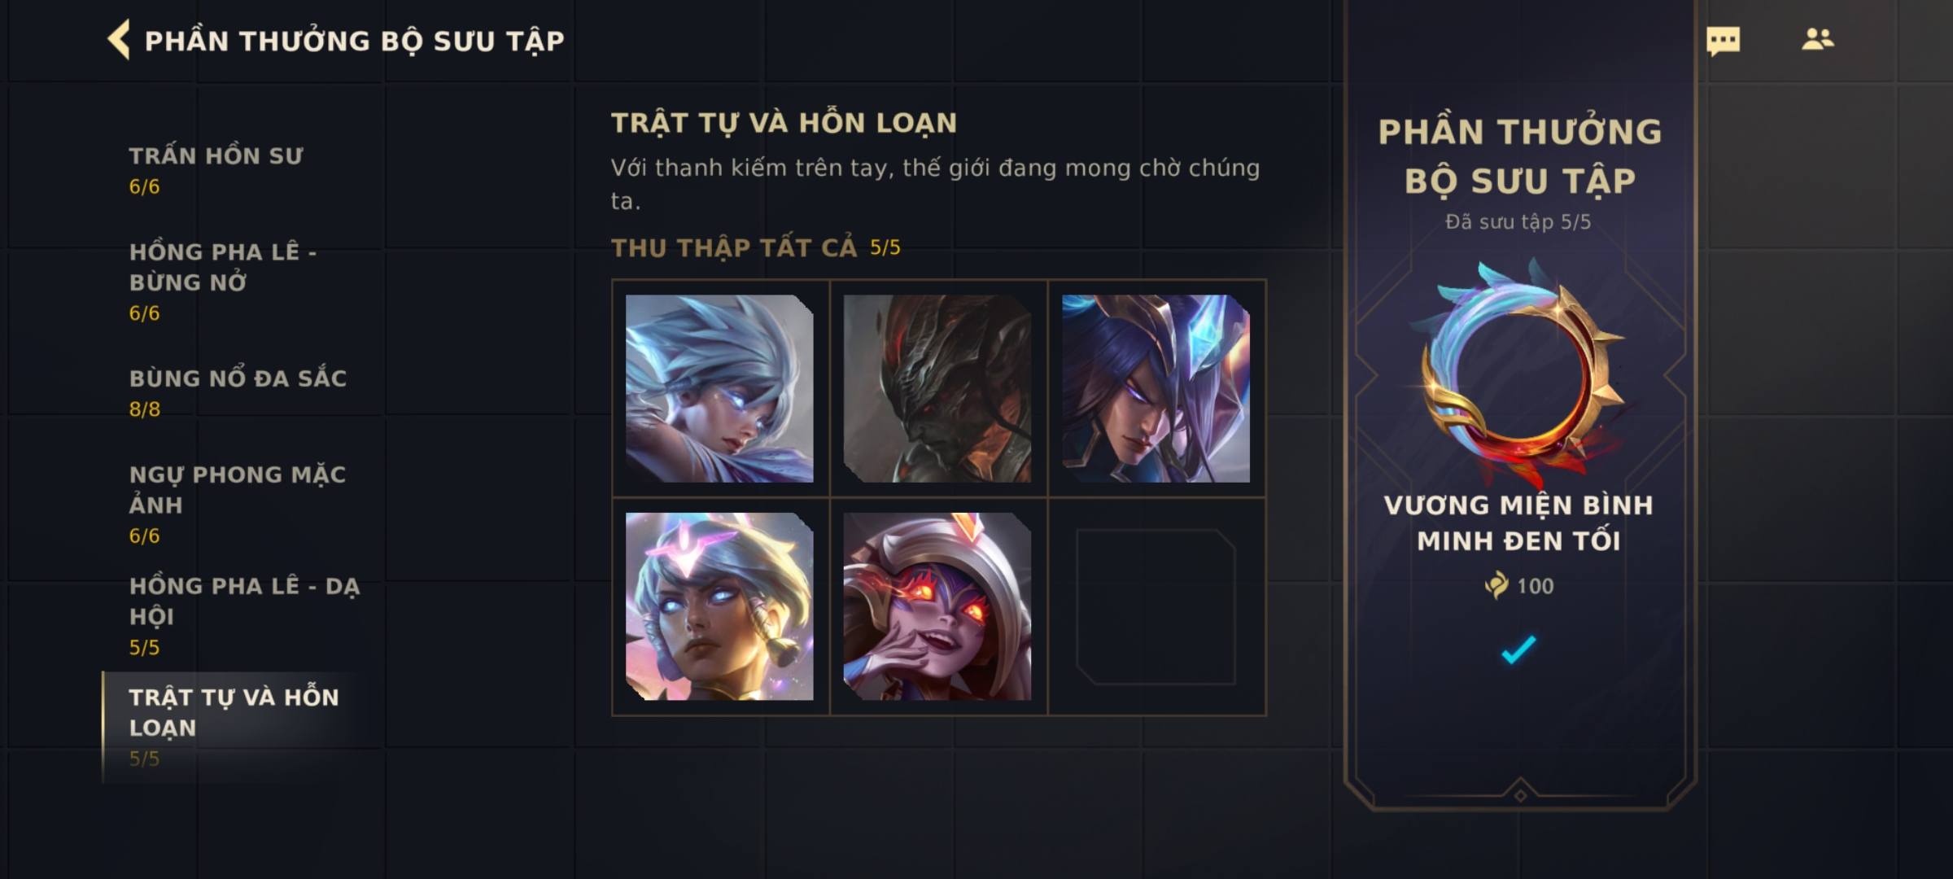
Task: Open the red-eyed hooded skin thumbnail
Action: tap(937, 606)
